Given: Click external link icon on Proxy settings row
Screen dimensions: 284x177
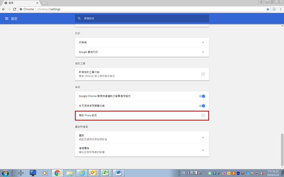Looking at the screenshot, I should point(203,116).
